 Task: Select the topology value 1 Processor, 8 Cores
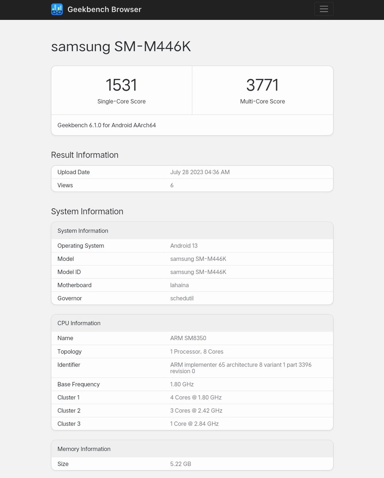[197, 352]
